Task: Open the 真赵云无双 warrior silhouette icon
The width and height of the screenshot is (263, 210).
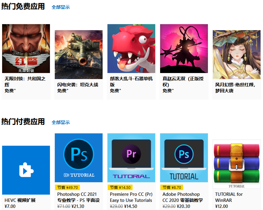Action: tap(184, 49)
